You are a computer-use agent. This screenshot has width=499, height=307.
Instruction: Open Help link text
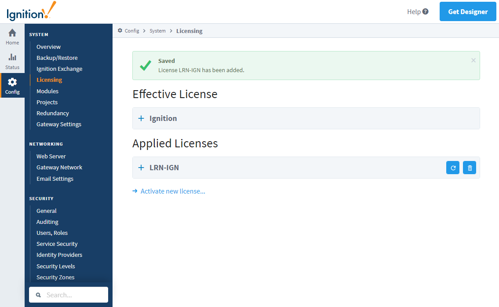click(414, 12)
